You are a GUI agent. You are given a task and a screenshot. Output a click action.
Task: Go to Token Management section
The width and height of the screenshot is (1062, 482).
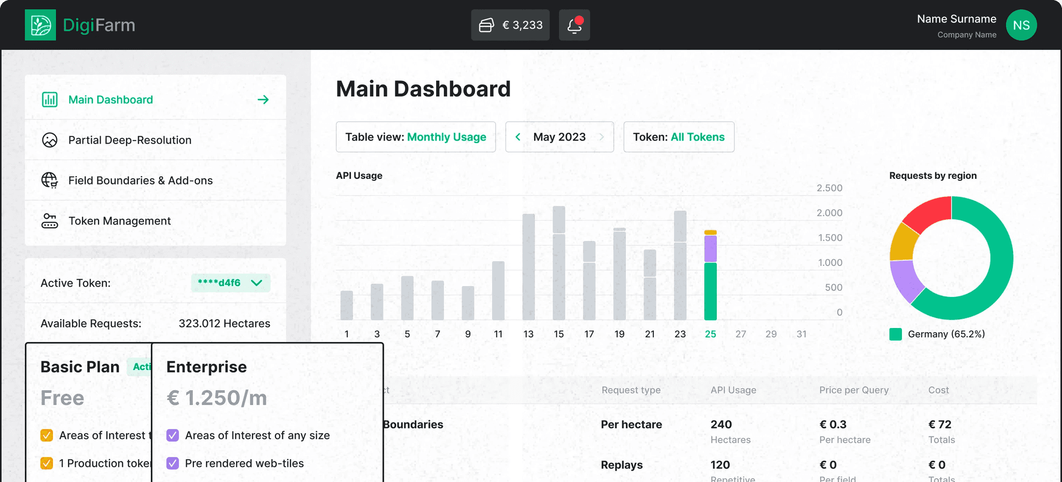(119, 221)
